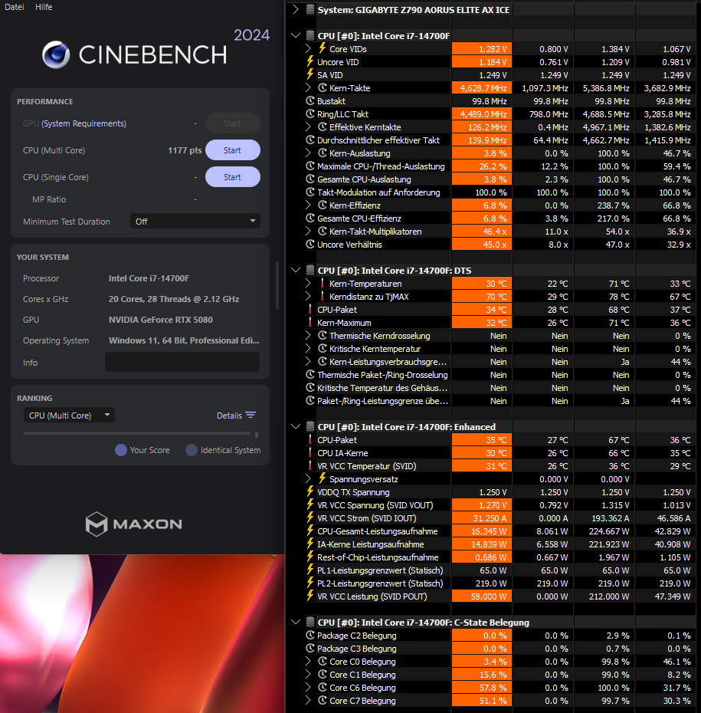Click the lightning icon beside PL1-Leistungsgrenzwert
The width and height of the screenshot is (701, 713).
pos(310,570)
